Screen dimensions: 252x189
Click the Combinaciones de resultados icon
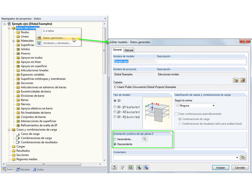[x=18, y=142]
